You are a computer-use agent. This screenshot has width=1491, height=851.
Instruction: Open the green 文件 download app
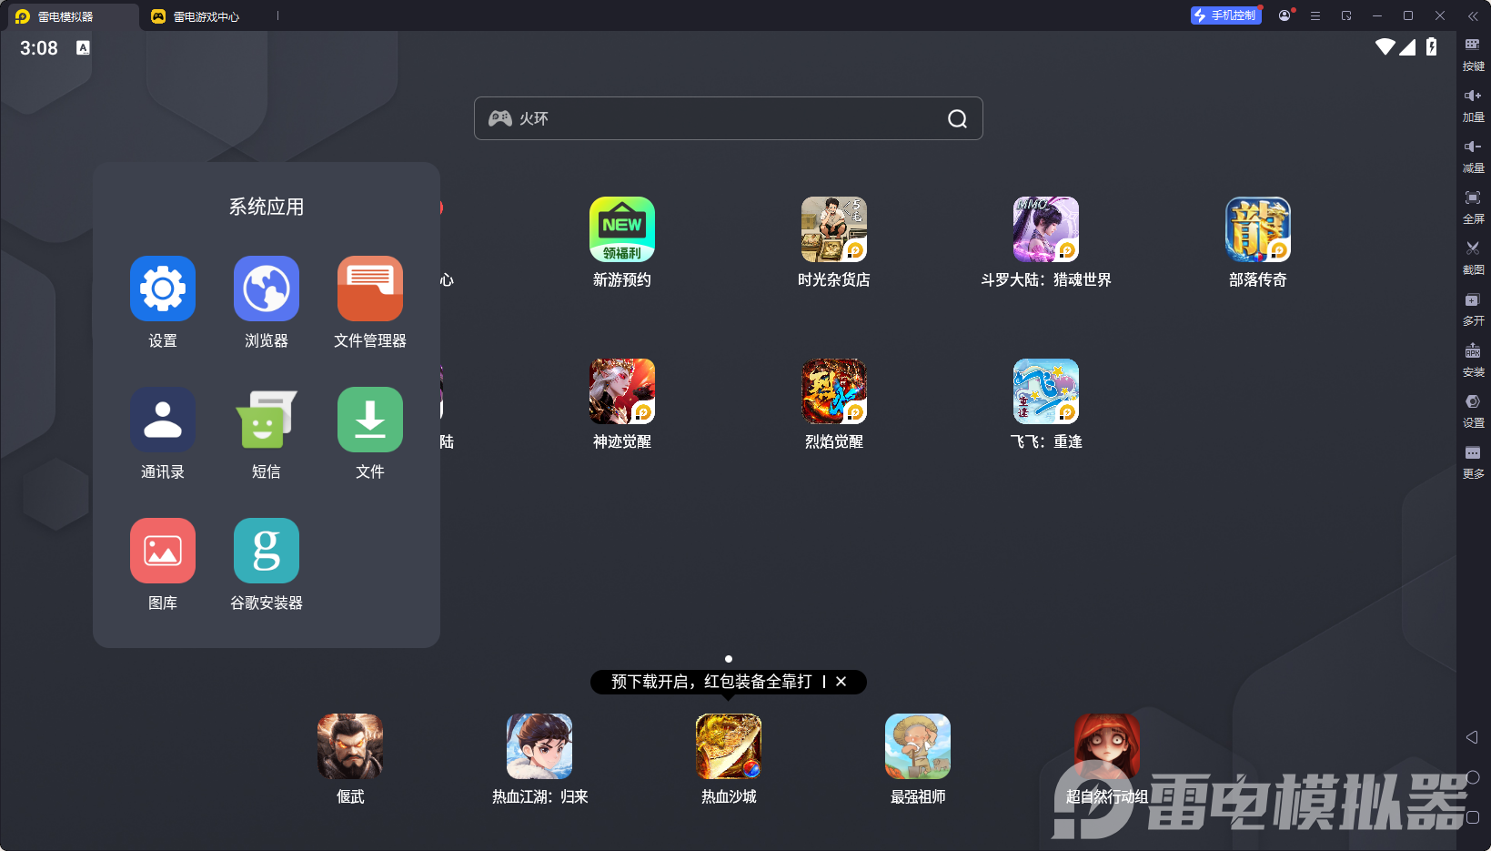370,420
